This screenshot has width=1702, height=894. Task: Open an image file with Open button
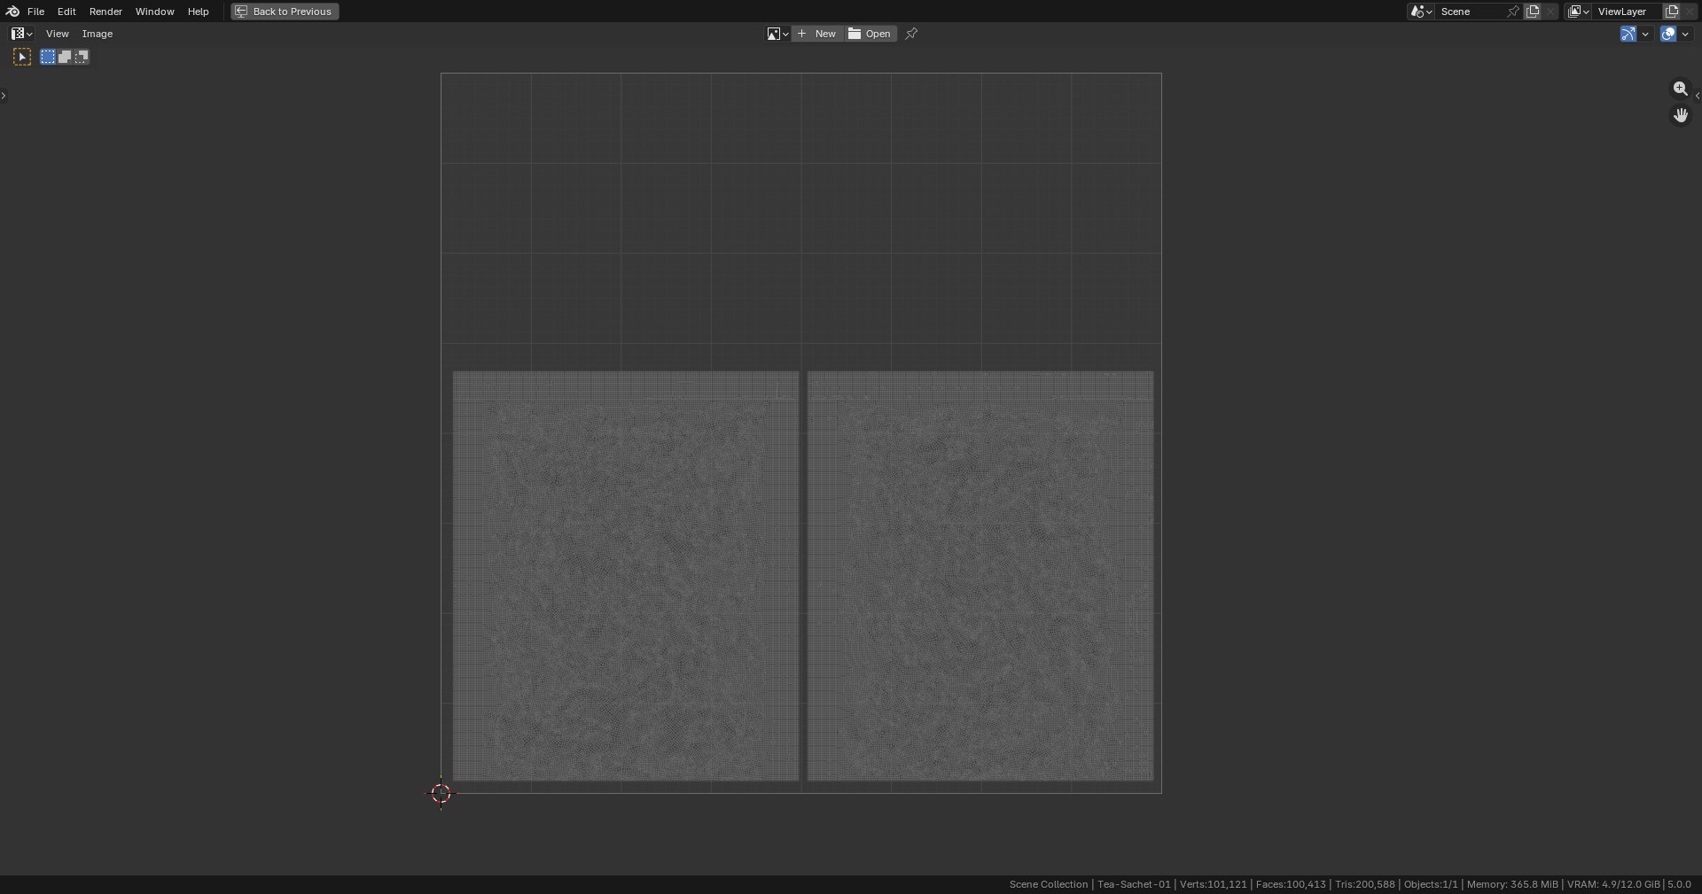click(871, 34)
